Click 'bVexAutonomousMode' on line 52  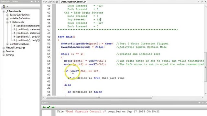click(x=75, y=47)
